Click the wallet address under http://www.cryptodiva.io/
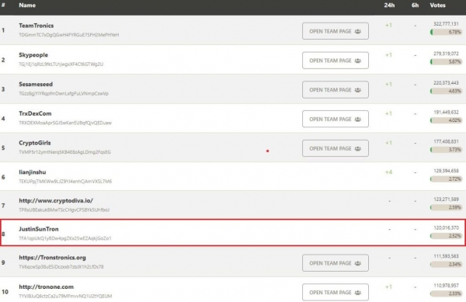 [x=64, y=210]
